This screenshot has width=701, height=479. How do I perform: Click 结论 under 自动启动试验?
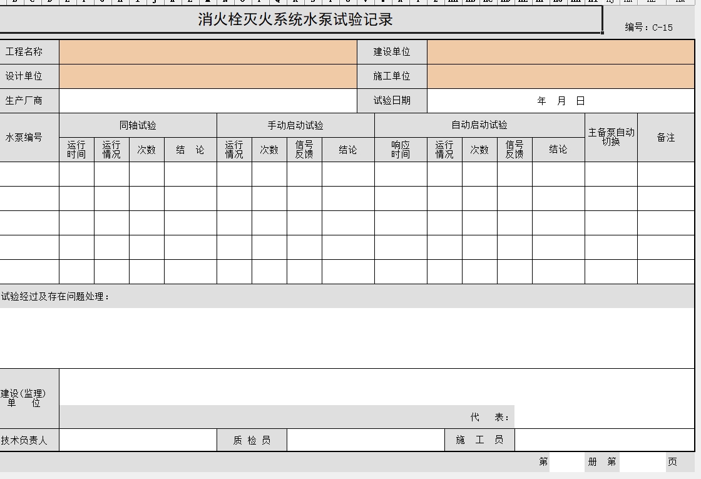coord(558,150)
